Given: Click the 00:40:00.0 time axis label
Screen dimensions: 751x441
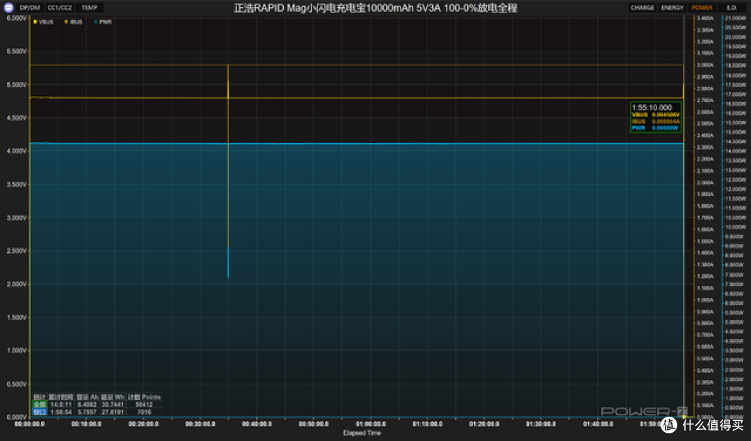Looking at the screenshot, I should 257,424.
